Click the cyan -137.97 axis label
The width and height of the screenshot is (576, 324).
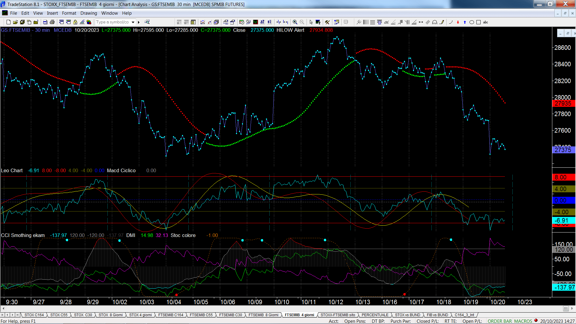coord(563,287)
